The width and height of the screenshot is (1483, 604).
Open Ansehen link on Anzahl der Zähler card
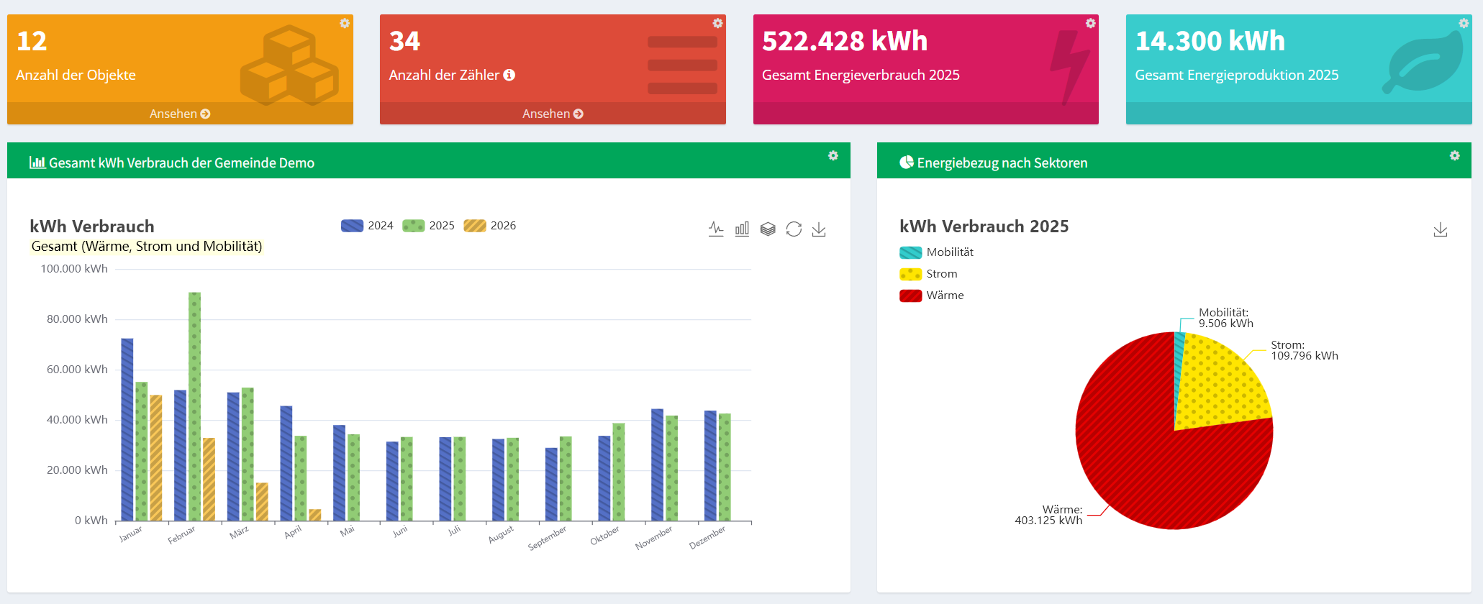point(553,114)
